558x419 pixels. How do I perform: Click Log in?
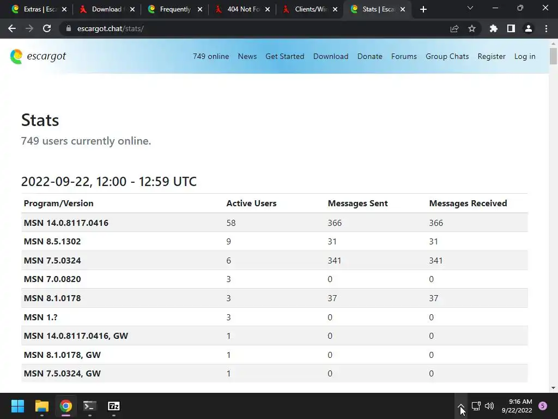525,56
